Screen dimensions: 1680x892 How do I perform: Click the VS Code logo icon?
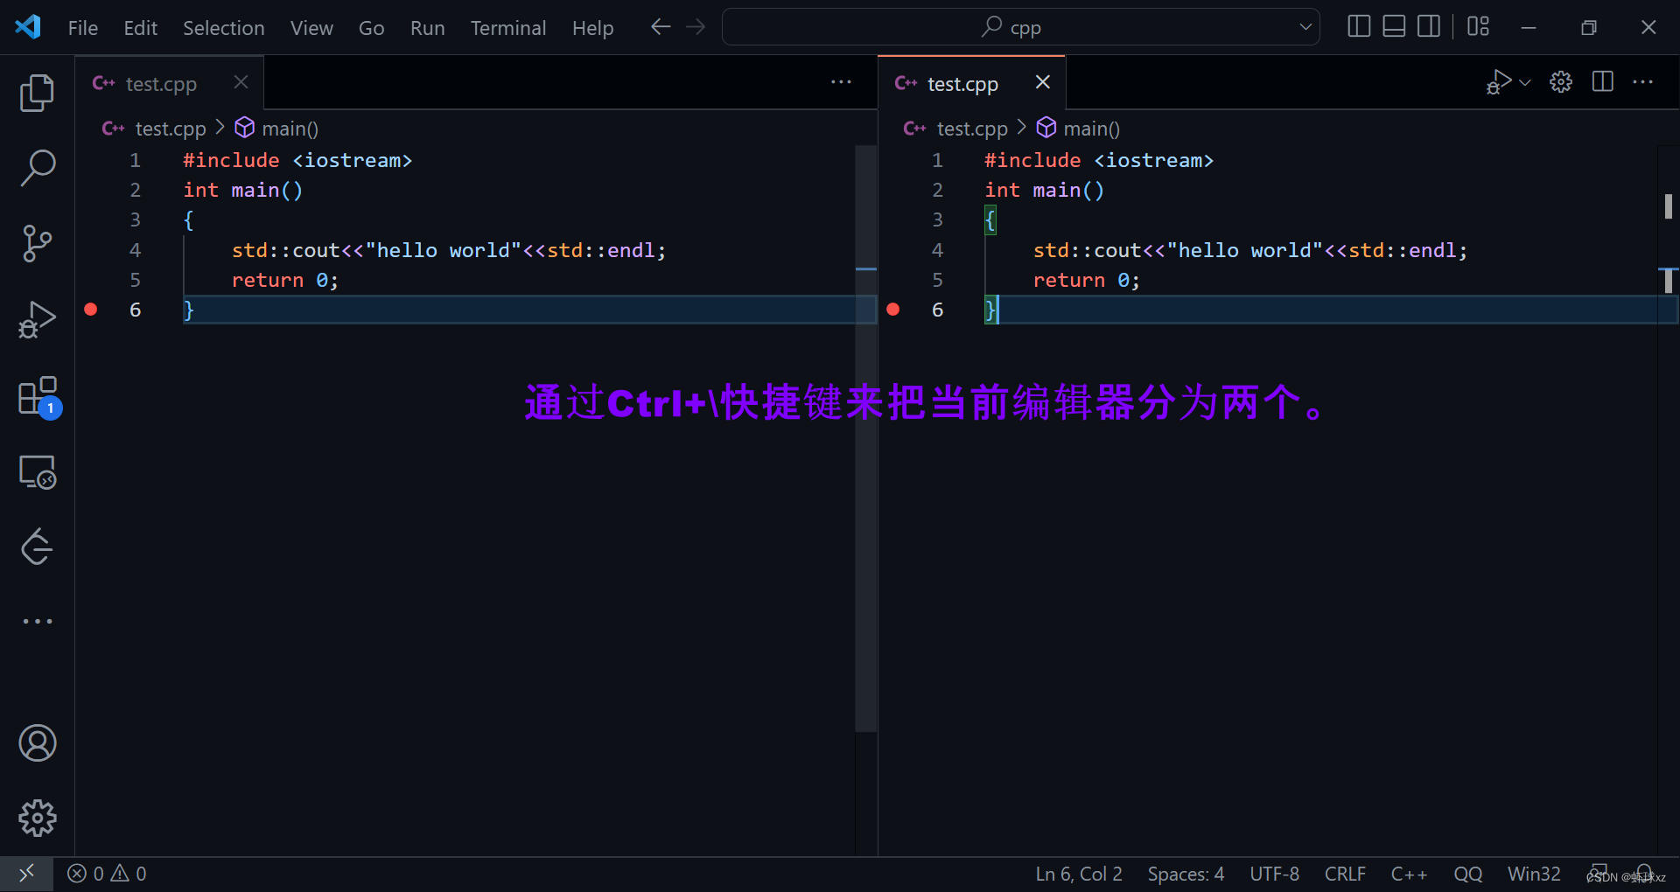pos(28,27)
